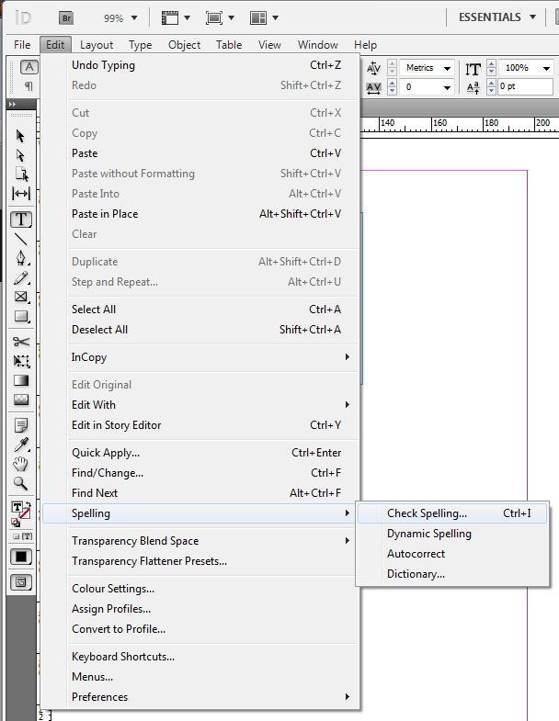Choose Select All from Edit menu
Viewport: 559px width, 721px height.
[x=94, y=310]
